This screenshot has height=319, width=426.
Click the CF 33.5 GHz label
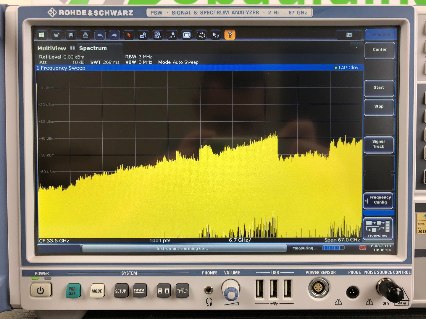tap(54, 241)
